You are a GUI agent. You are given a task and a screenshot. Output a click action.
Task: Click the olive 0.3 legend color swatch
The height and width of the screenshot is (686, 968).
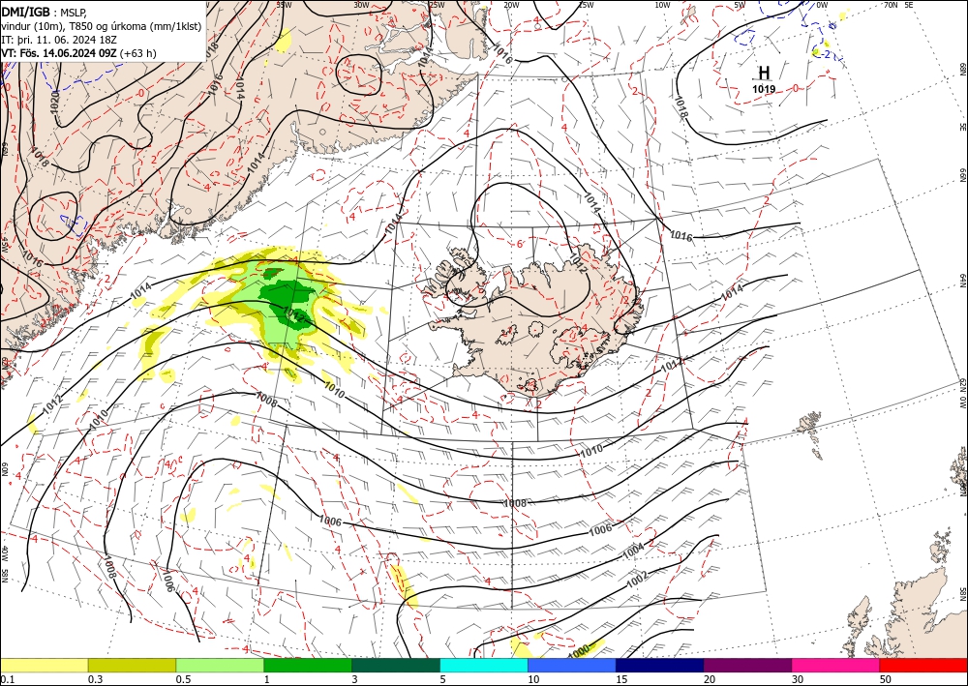pos(132,665)
